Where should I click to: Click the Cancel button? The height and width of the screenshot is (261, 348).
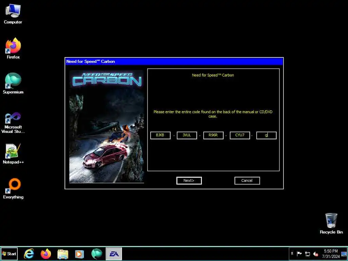[x=247, y=180]
